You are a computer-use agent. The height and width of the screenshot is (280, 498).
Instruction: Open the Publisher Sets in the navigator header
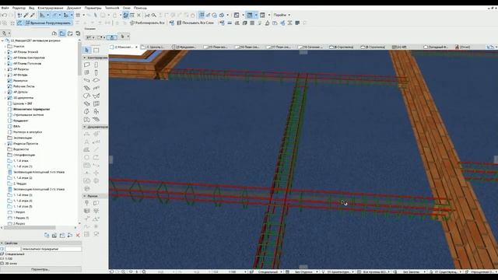coord(78,33)
